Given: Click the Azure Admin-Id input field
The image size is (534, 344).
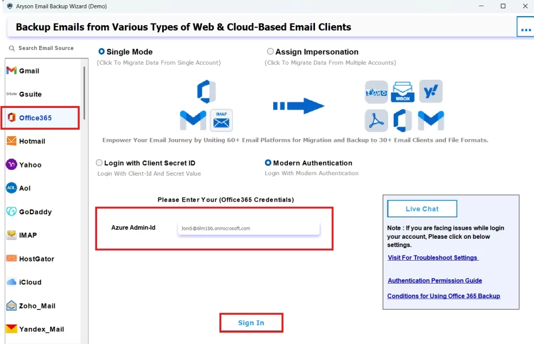Looking at the screenshot, I should (249, 228).
